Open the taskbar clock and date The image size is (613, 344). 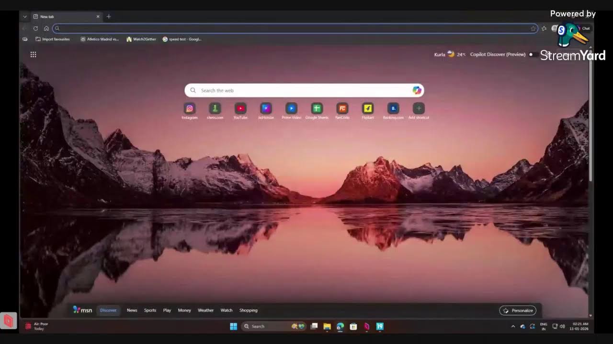click(x=579, y=326)
